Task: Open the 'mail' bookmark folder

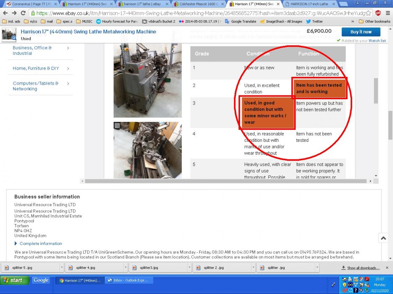Action: 47,22
